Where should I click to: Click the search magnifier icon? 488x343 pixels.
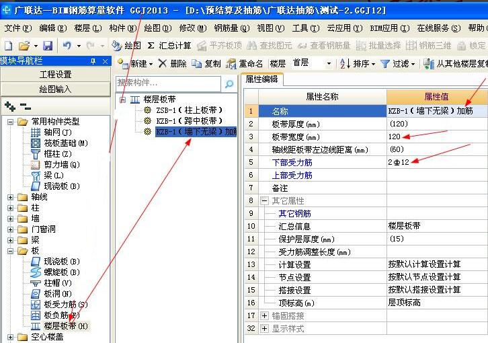click(229, 83)
